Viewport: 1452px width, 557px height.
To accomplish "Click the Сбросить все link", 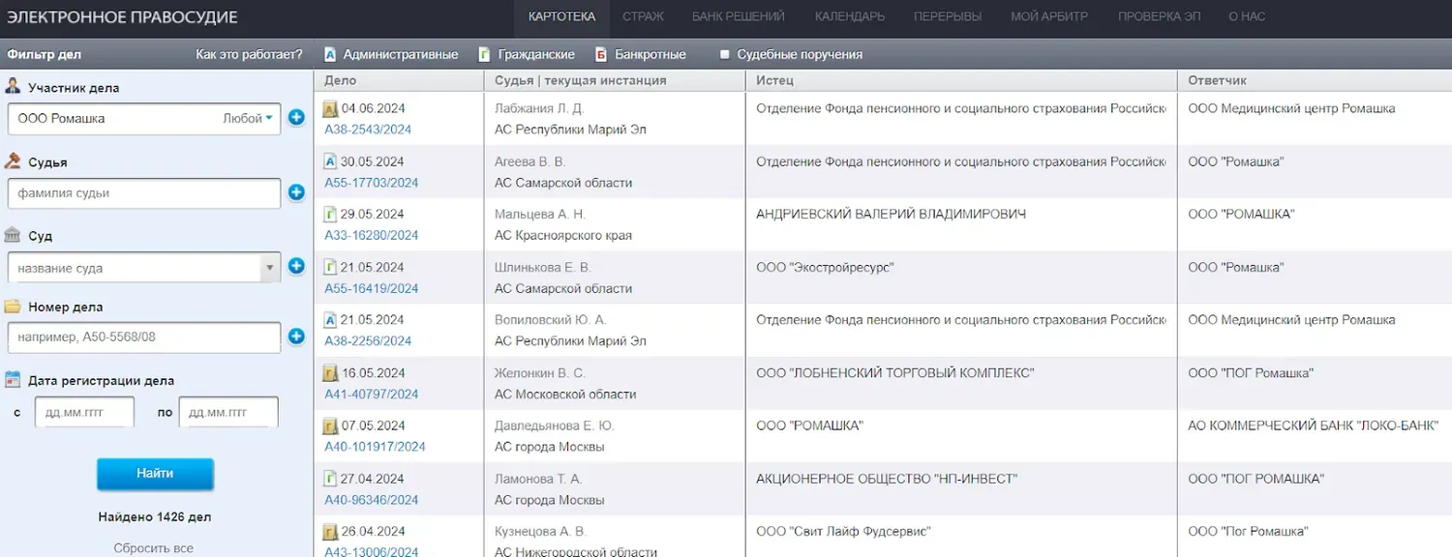I will pos(154,548).
